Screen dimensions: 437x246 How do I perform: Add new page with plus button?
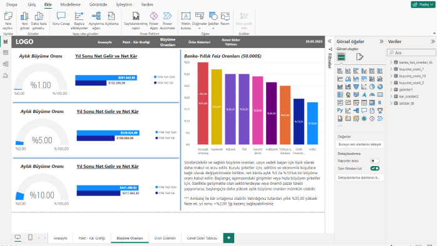point(228,238)
